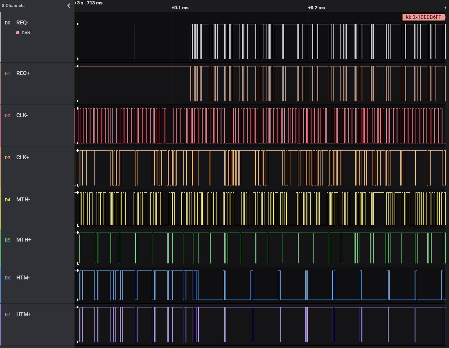Click the +0.1 ms time ruler marker
The height and width of the screenshot is (348, 449).
(x=180, y=8)
